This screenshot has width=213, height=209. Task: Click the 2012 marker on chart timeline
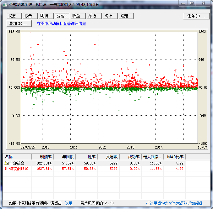(x=102, y=147)
